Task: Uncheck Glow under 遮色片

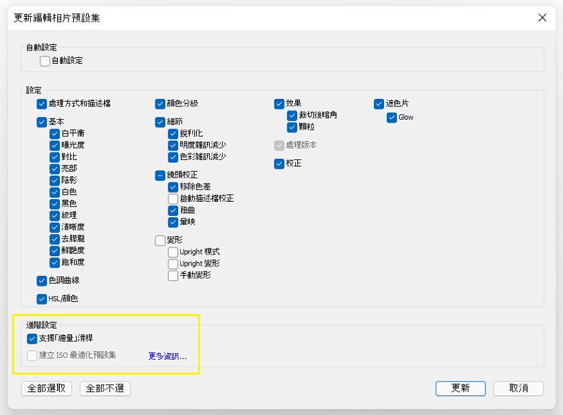Action: [391, 117]
